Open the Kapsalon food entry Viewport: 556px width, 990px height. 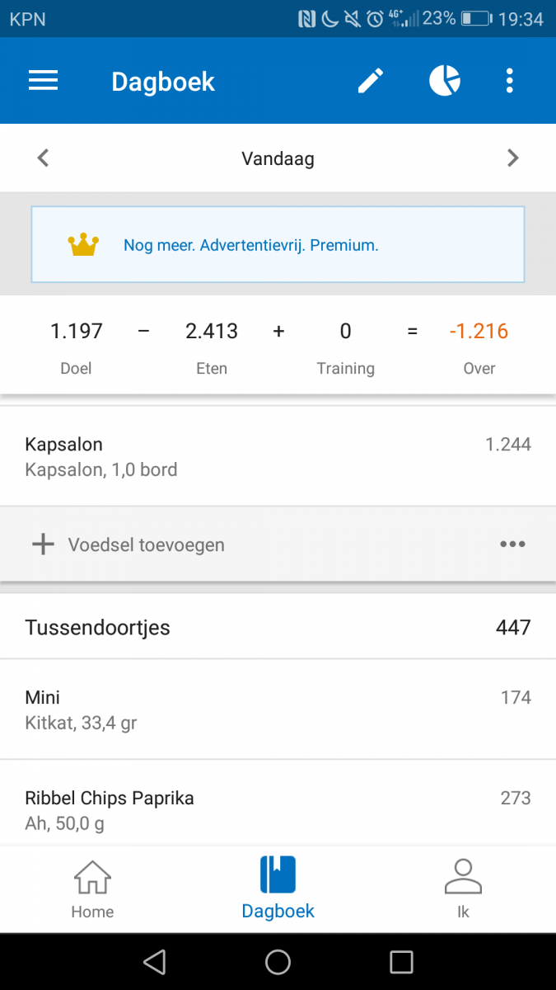pos(278,456)
